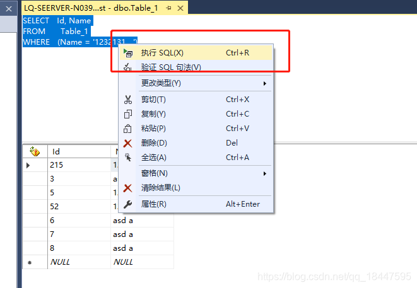This screenshot has width=417, height=288.
Task: Click the cell with Id 5
Action: pyautogui.click(x=79, y=193)
